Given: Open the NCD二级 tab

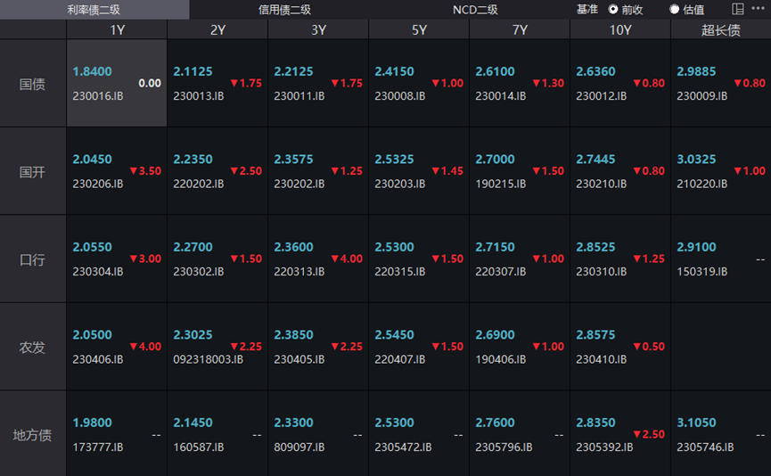Looking at the screenshot, I should (x=475, y=9).
